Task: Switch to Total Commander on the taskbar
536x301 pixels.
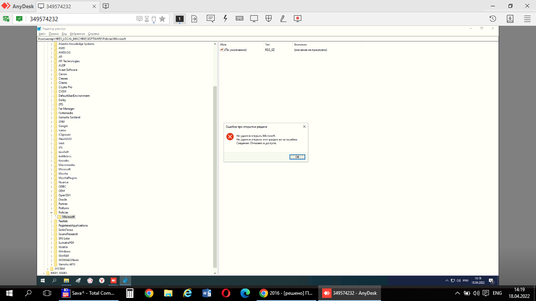Action: [x=88, y=293]
